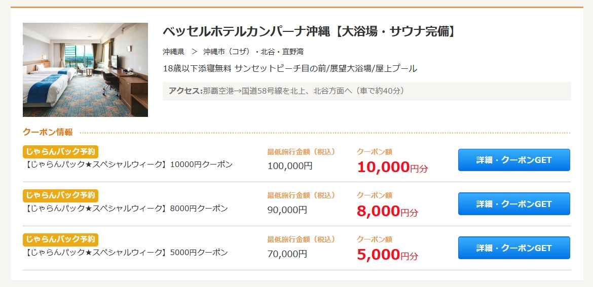Click じゃらんパック予約 badge on the 10000円 coupon

tap(60, 152)
